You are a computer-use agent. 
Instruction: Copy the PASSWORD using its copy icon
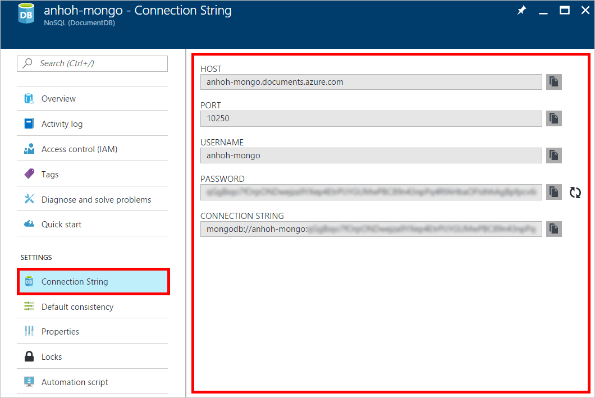click(x=553, y=192)
